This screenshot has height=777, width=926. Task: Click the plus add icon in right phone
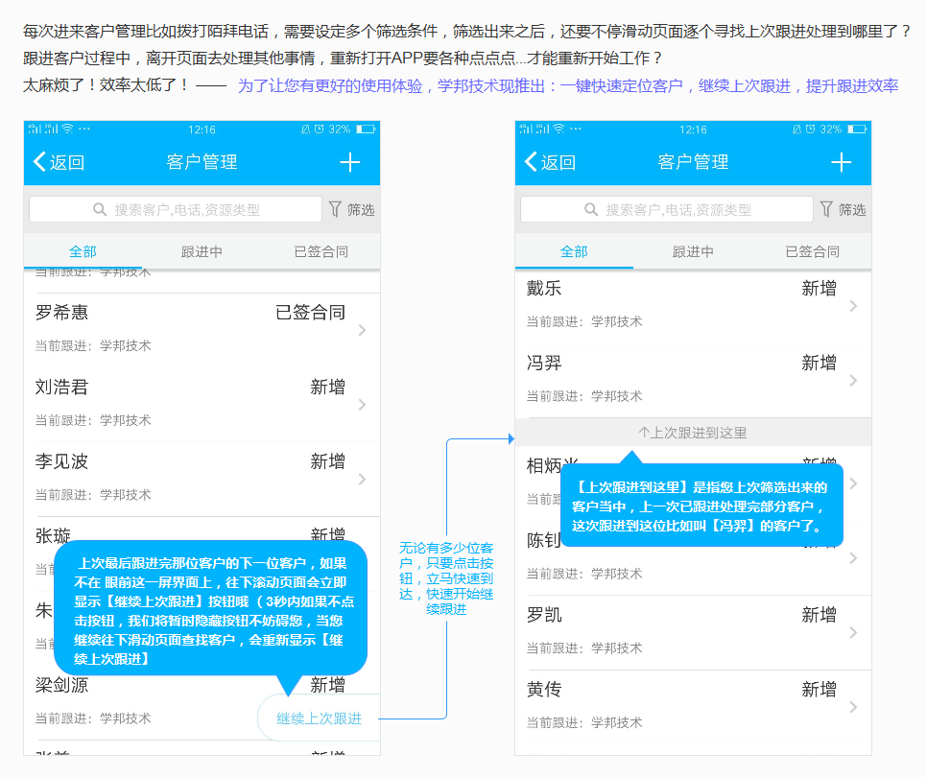click(841, 162)
